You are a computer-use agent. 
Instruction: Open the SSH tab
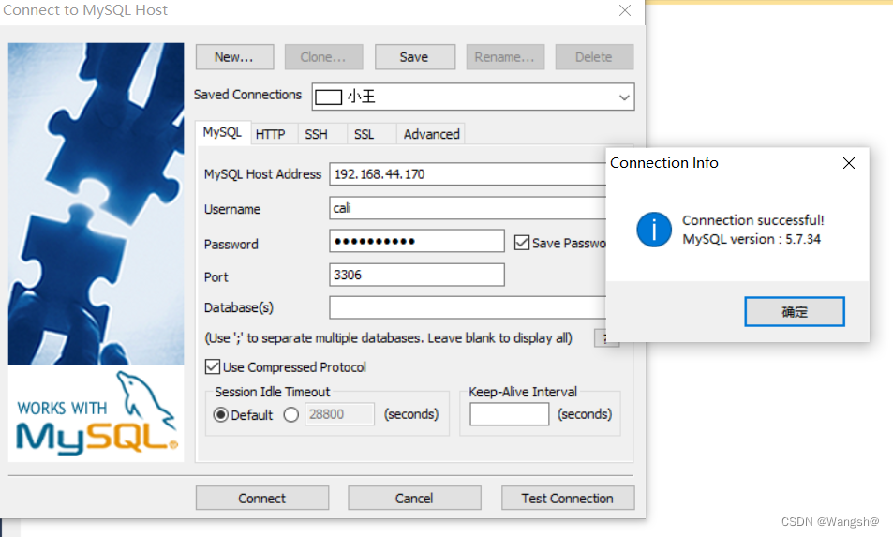point(316,134)
